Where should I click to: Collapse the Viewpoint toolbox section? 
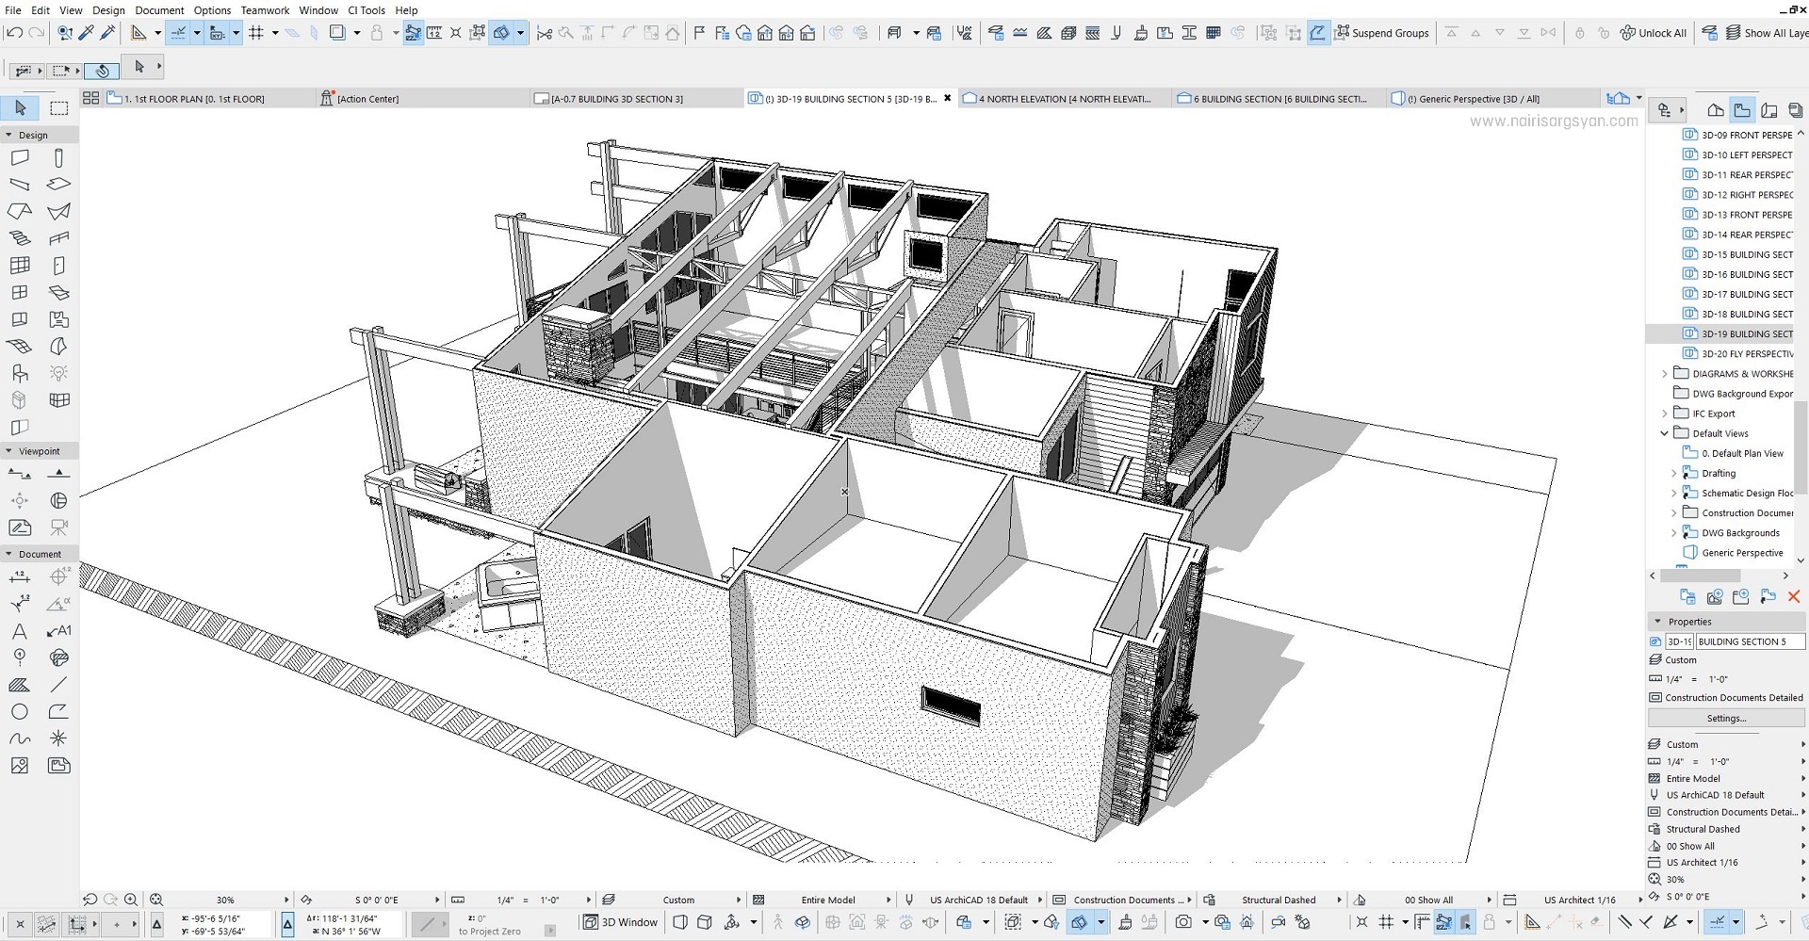(8, 451)
